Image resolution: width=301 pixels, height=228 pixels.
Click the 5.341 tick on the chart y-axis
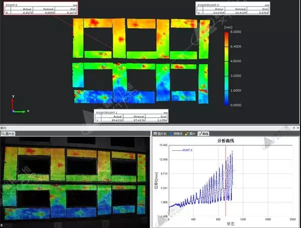(164, 188)
